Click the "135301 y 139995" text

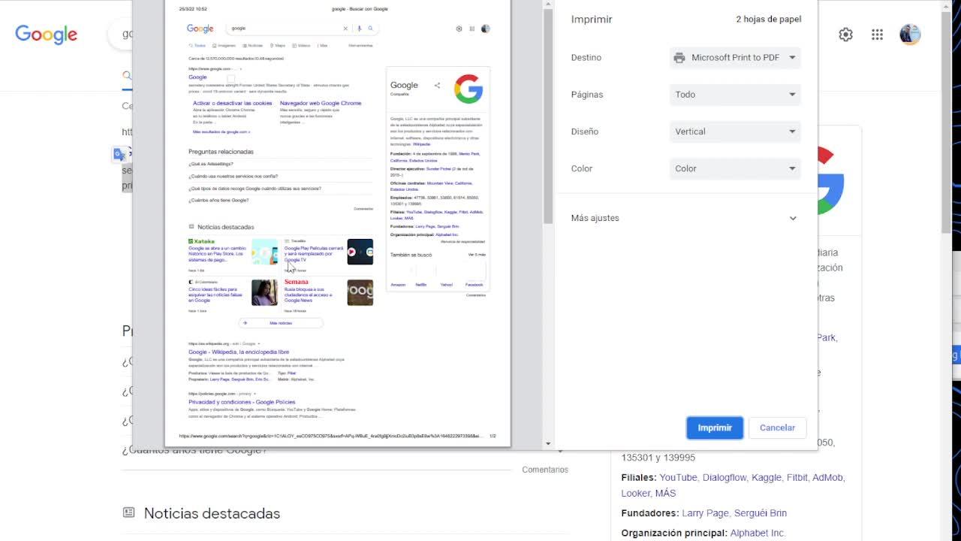pyautogui.click(x=658, y=458)
